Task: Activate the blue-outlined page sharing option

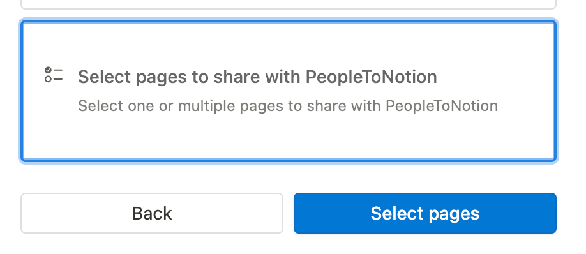Action: point(288,91)
